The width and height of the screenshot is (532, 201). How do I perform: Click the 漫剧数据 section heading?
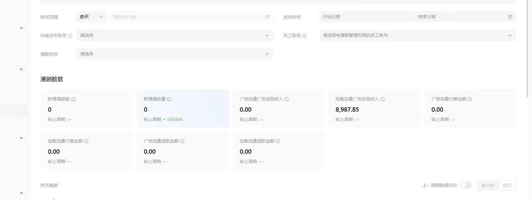click(52, 79)
